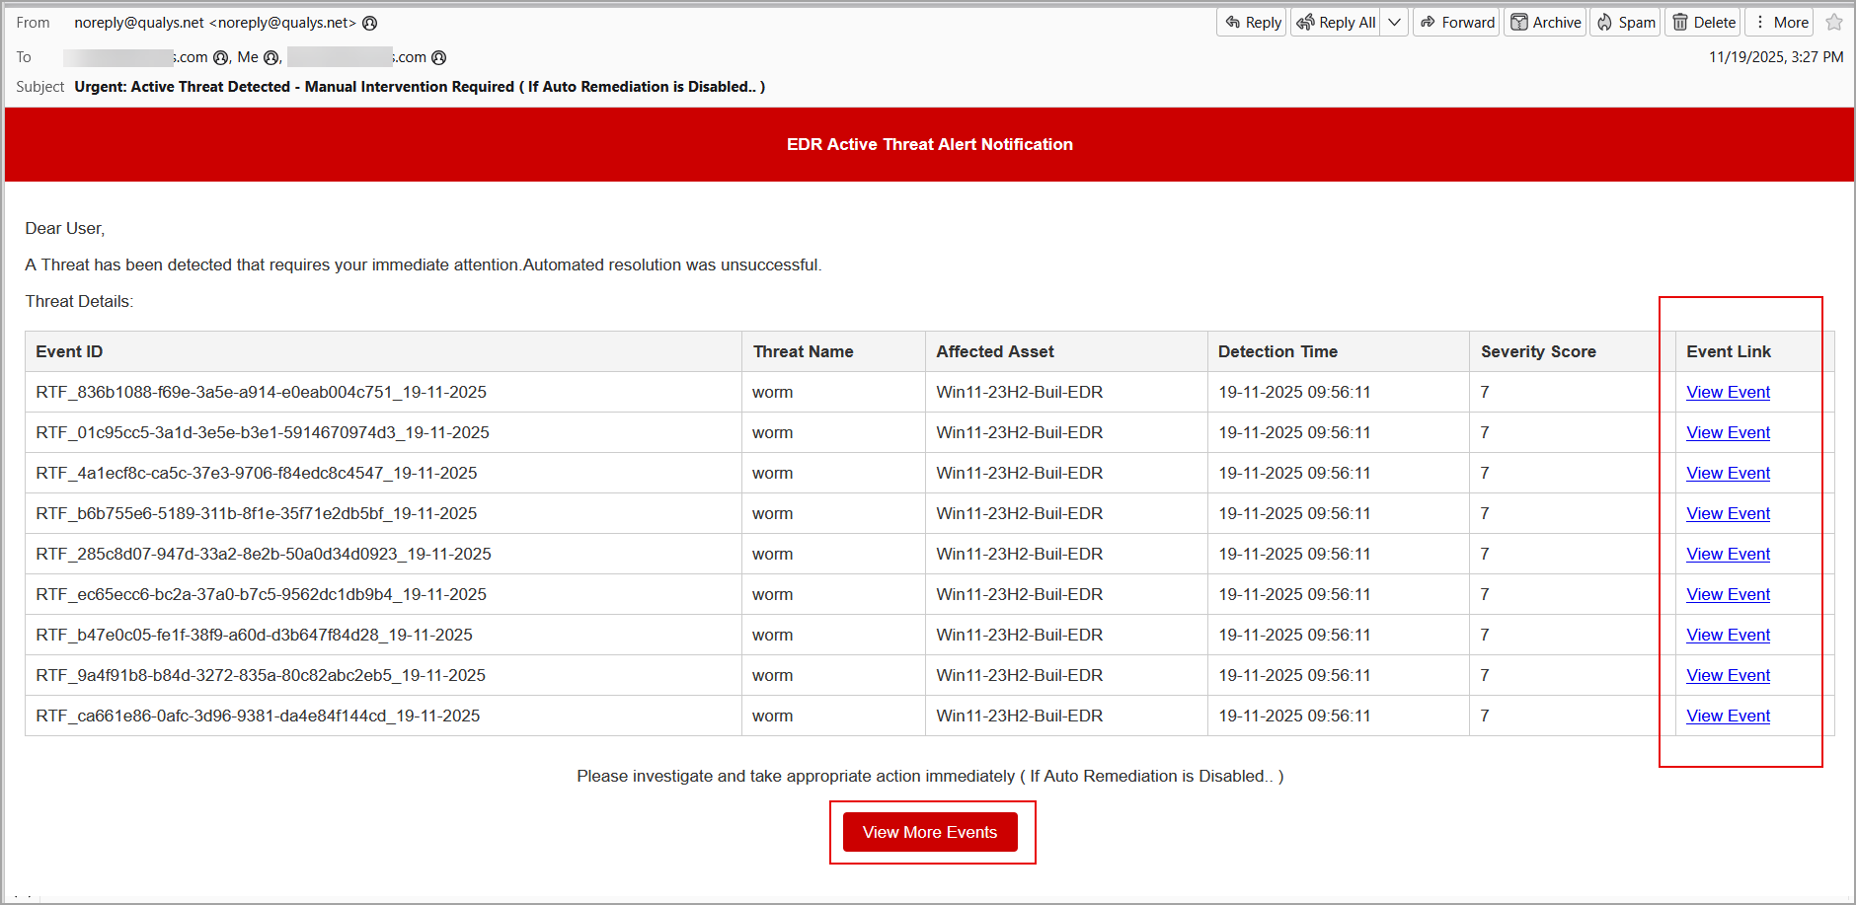
Task: Forward this threat alert email
Action: [x=1457, y=23]
